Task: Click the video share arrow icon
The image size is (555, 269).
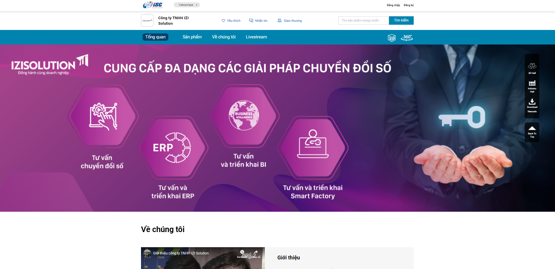Action: [x=256, y=252]
